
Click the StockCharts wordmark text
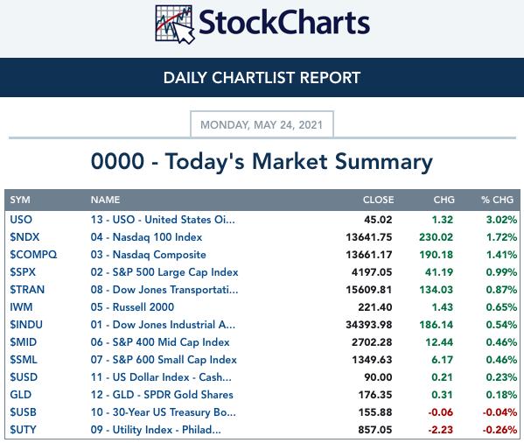[x=284, y=23]
